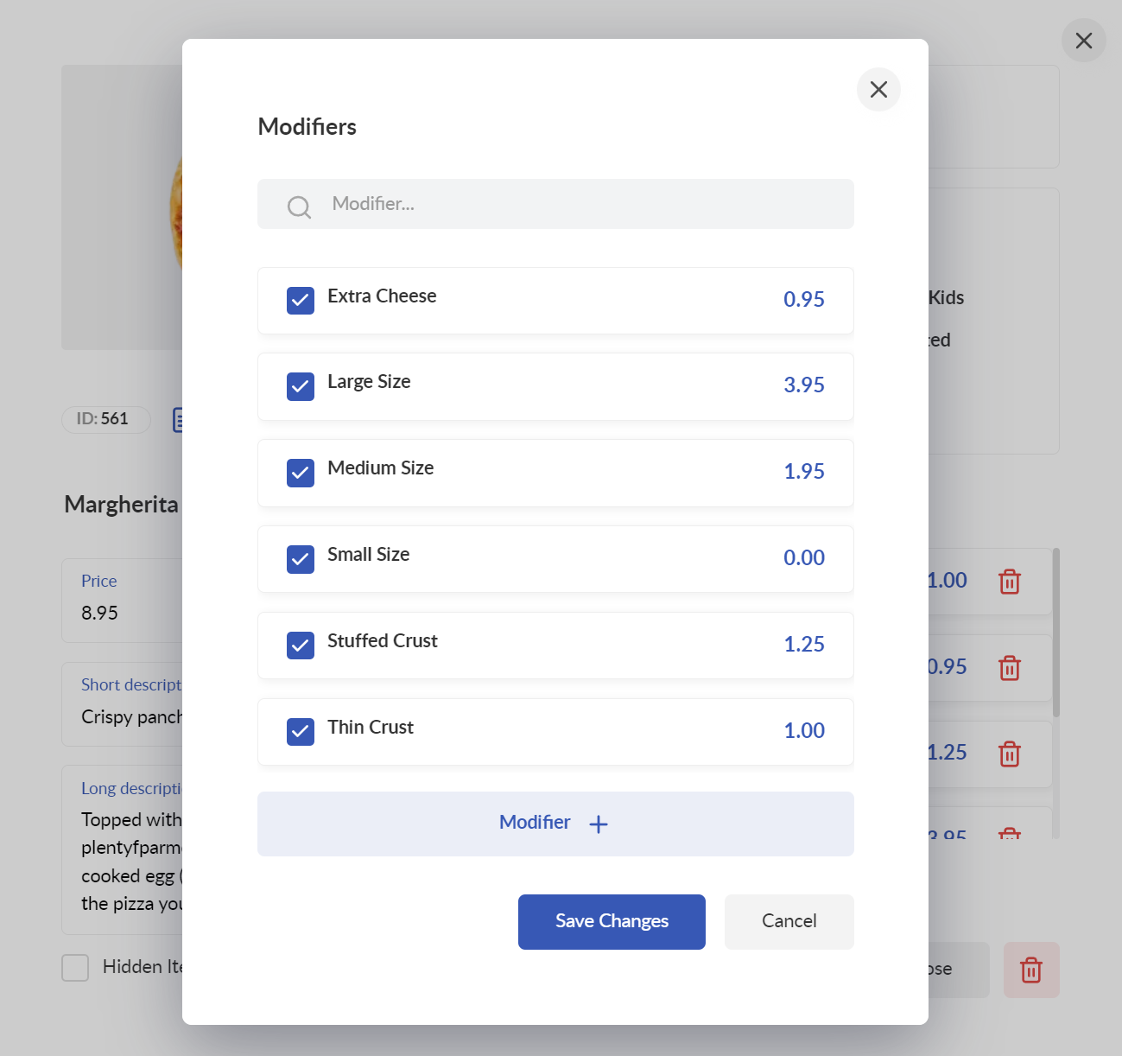Click the Thin Crust price 1.00
Viewport: 1122px width, 1056px height.
point(803,731)
